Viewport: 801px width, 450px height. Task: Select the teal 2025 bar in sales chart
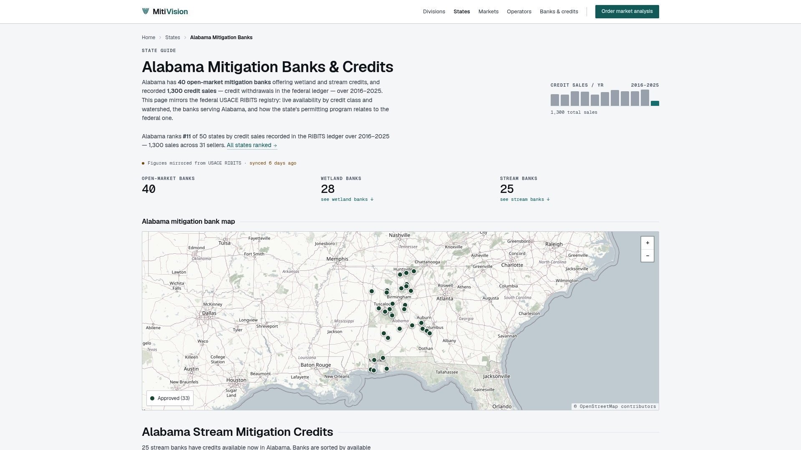coord(655,103)
